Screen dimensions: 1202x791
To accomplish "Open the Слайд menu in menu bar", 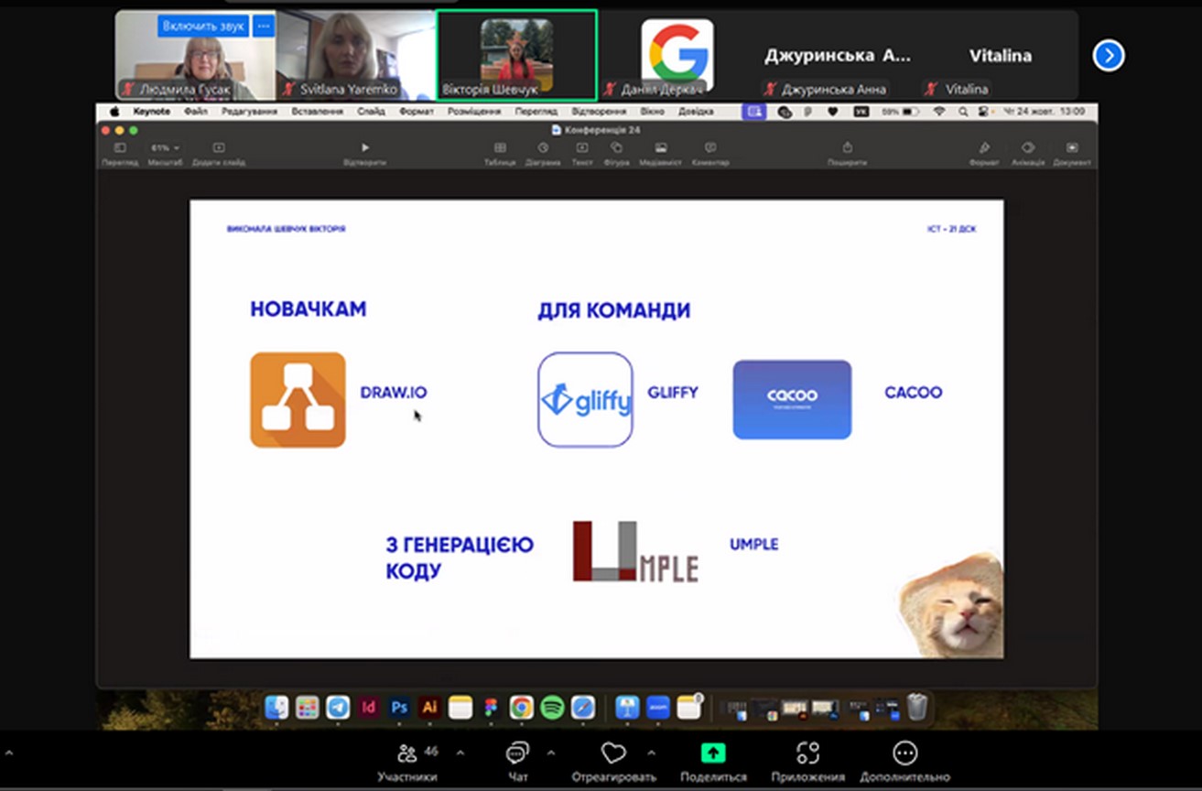I will click(371, 112).
